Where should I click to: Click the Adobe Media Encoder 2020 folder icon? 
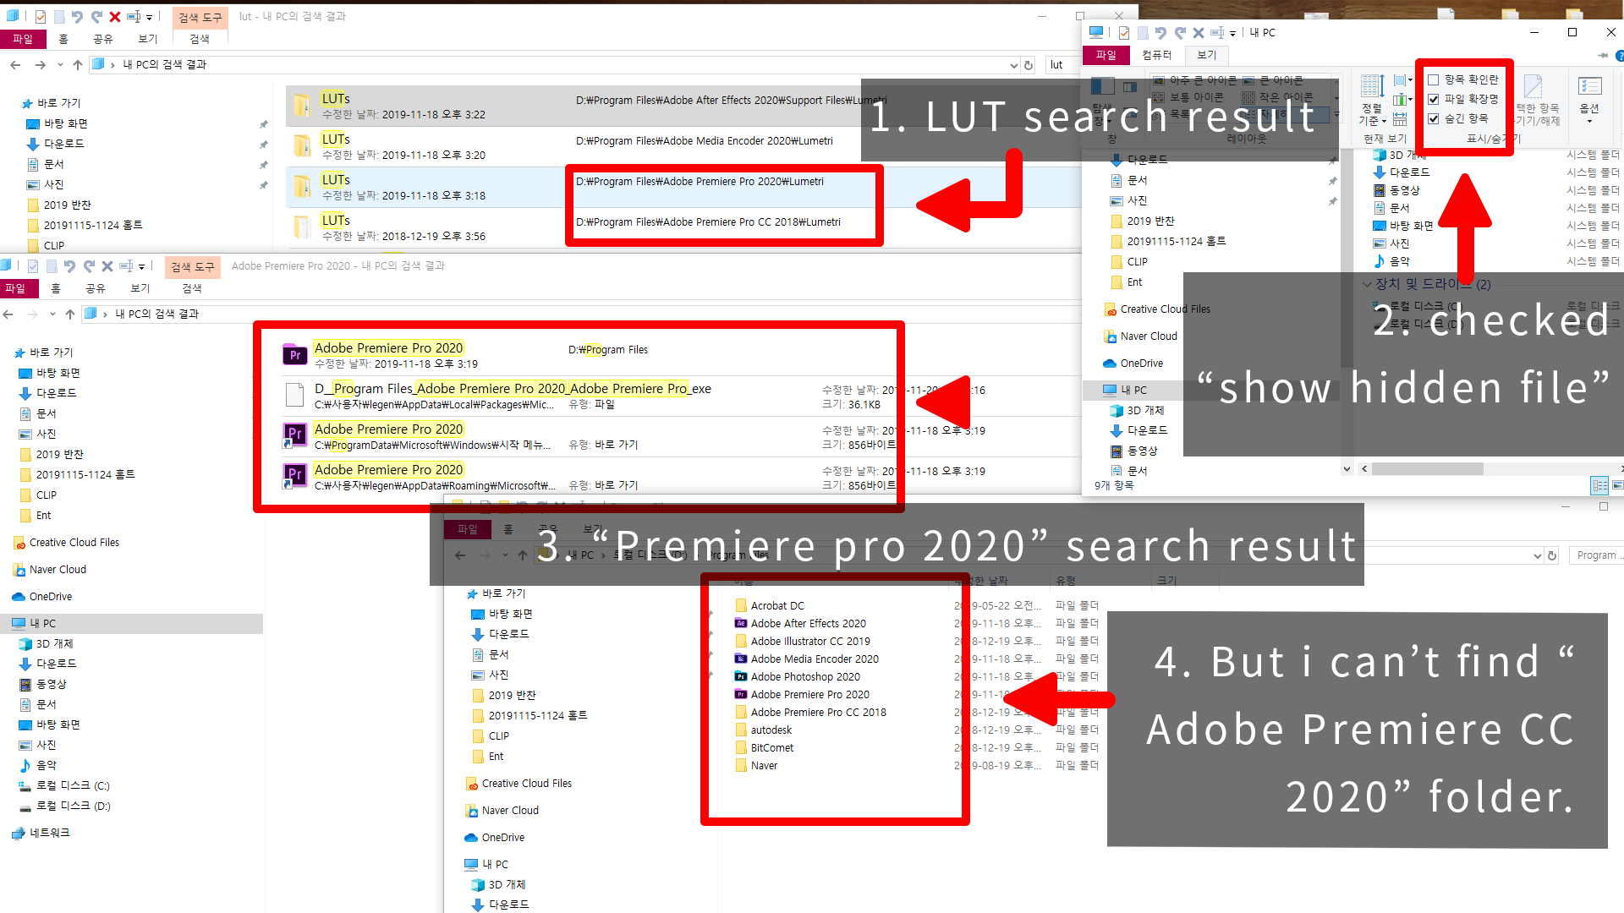point(738,658)
